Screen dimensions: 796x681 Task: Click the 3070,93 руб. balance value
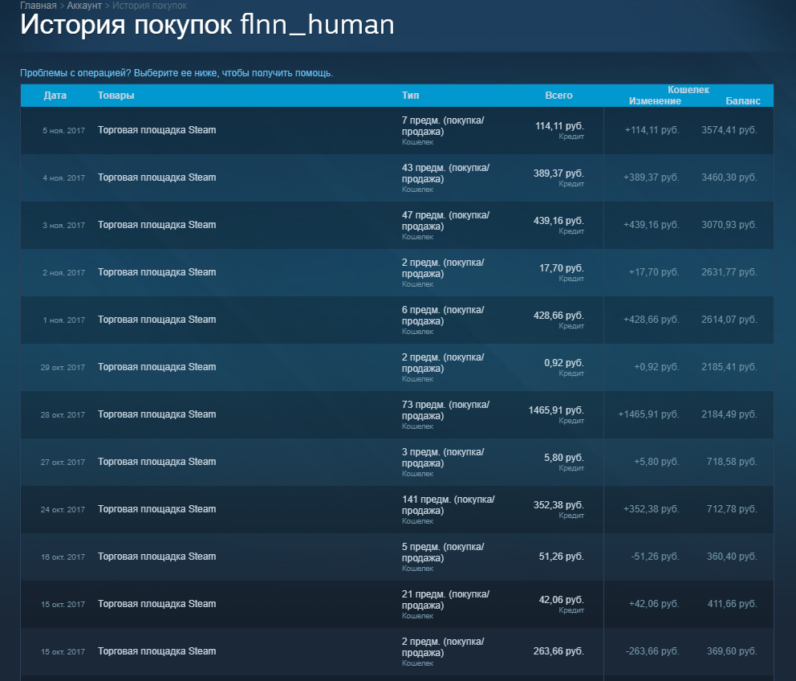[x=729, y=225]
